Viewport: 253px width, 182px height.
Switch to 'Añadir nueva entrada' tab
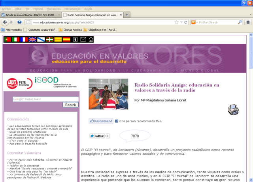click(x=31, y=15)
